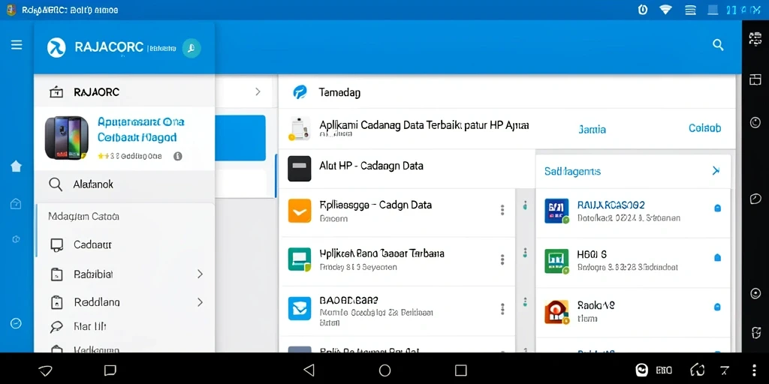Click the Tamadag heading text

coord(339,92)
